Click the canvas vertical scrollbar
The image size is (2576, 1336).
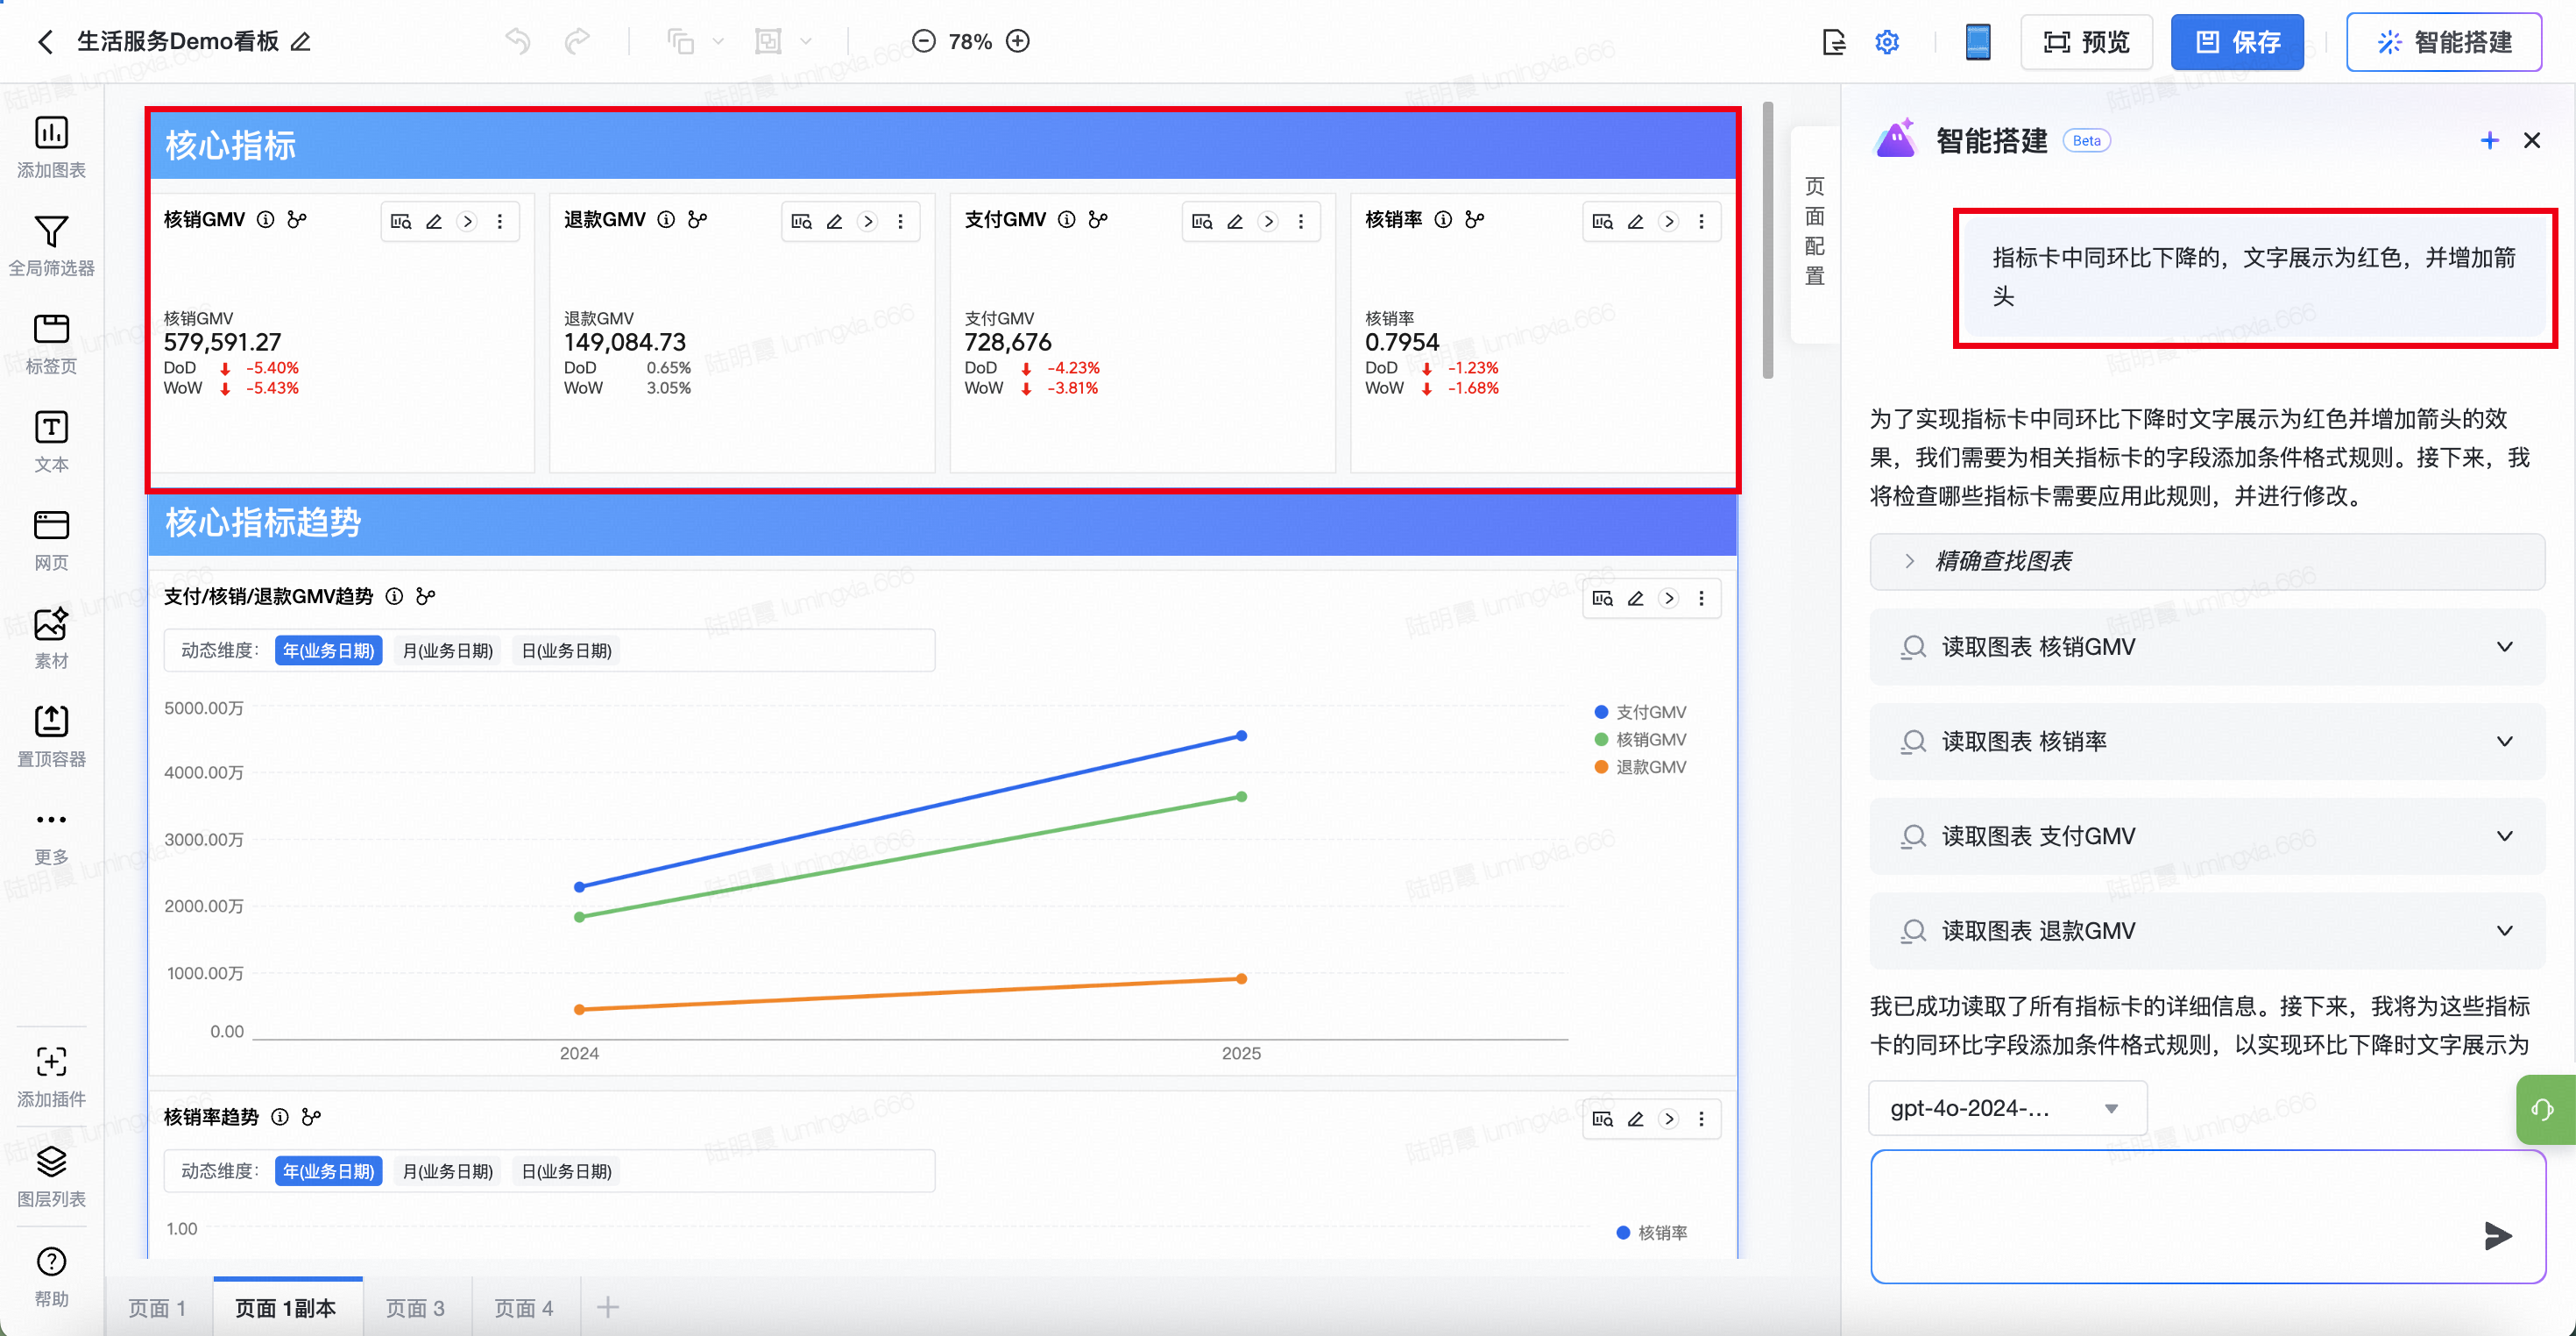(1767, 240)
